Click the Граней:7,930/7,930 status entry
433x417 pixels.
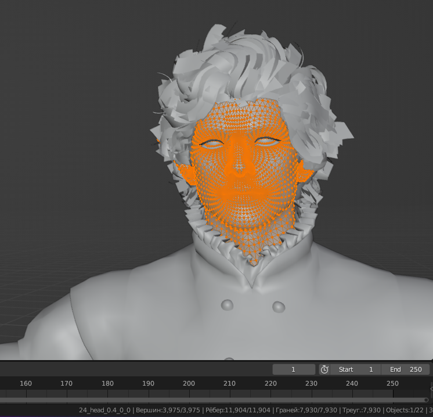tap(306, 410)
